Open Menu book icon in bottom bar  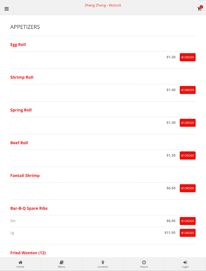62,264
